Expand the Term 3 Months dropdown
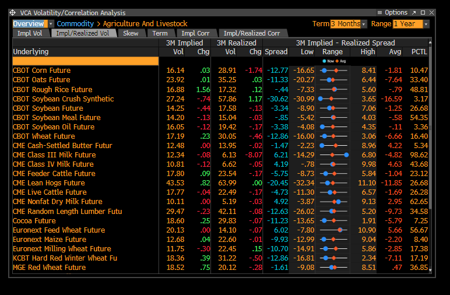This screenshot has width=450, height=295. tap(364, 24)
